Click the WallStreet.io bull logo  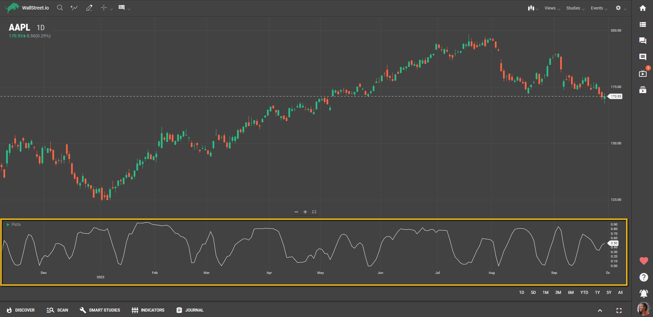(x=12, y=7)
